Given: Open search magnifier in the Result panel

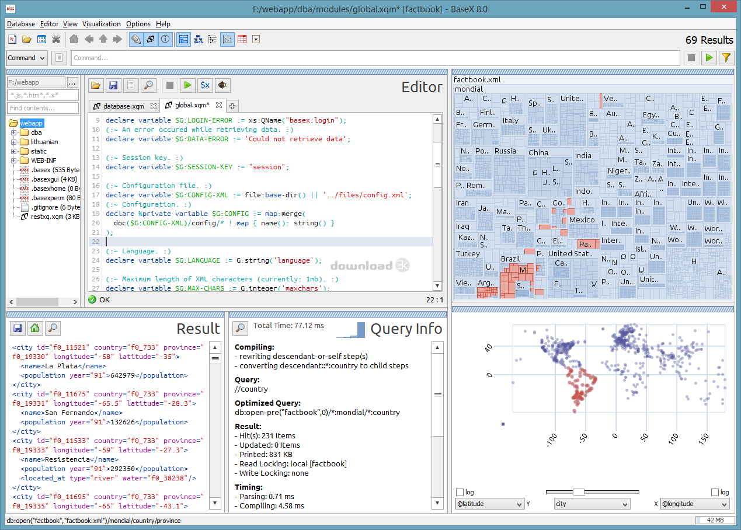Looking at the screenshot, I should click(53, 328).
